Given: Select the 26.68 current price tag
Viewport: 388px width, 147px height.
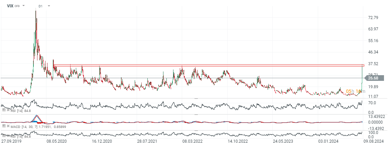Looking at the screenshot, I should 375,78.
